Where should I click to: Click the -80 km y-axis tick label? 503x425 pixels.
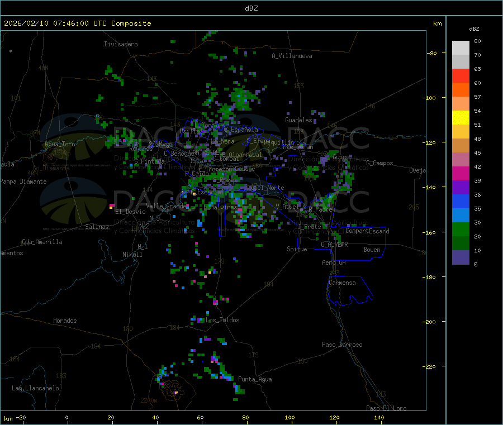(432, 53)
